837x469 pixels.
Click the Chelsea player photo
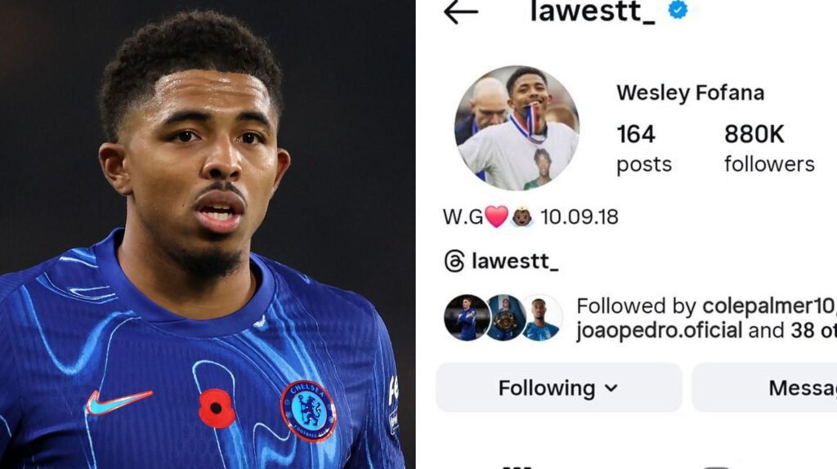[208, 234]
